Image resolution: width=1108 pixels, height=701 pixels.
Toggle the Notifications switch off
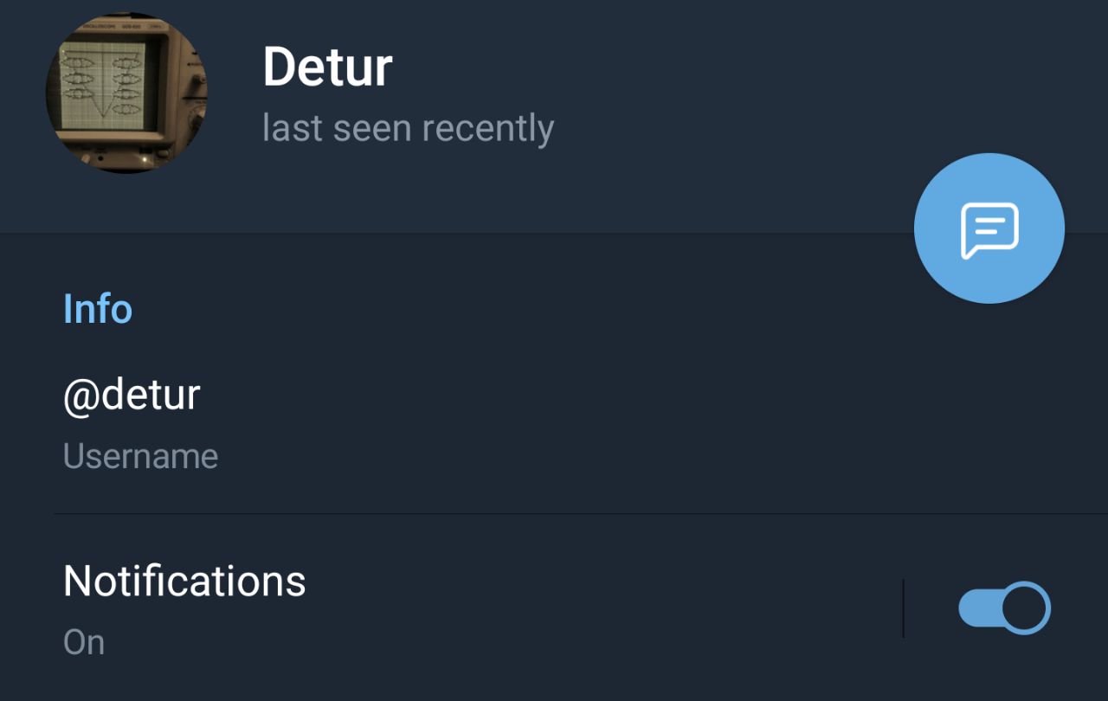point(1004,608)
